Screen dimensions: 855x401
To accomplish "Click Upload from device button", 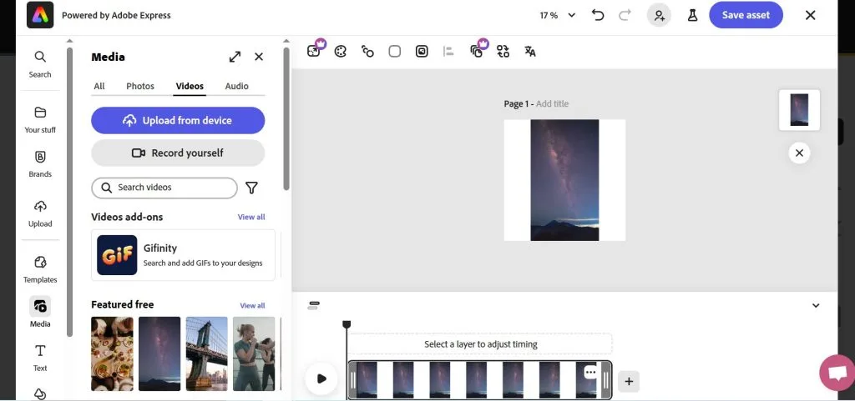I will click(178, 120).
